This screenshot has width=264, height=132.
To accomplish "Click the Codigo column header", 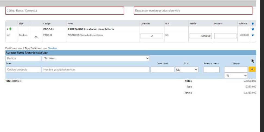I will coord(47,24).
